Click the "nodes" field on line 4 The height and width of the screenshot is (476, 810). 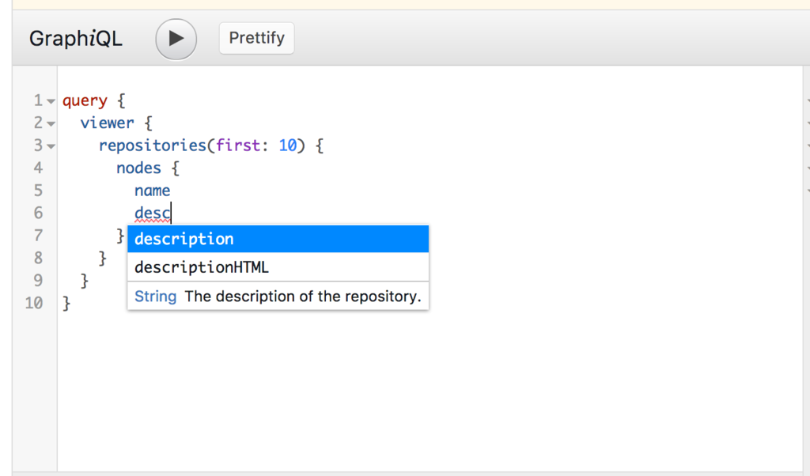click(x=138, y=168)
